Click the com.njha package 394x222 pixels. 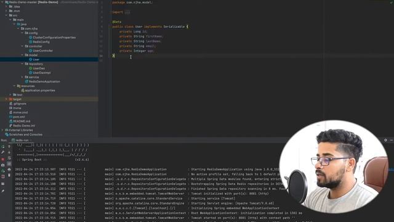point(31,29)
